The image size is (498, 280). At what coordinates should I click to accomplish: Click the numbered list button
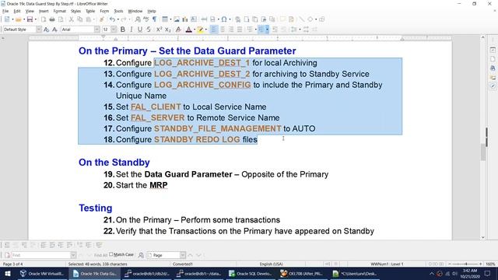261,30
